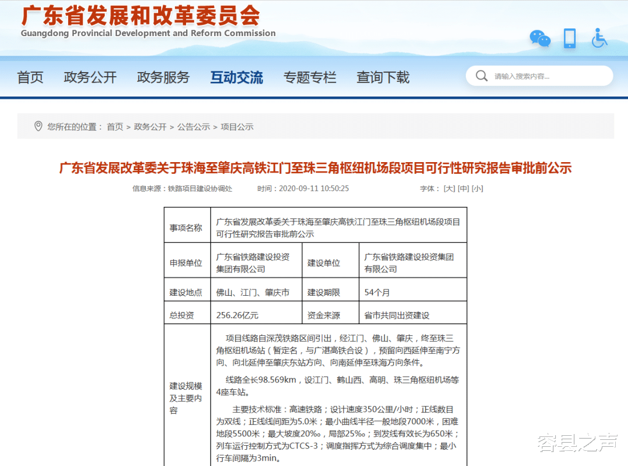The image size is (628, 466).
Task: Click the search magnifier icon
Action: click(481, 76)
